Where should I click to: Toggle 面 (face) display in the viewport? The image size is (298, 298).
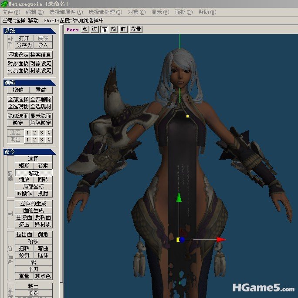(x=105, y=30)
